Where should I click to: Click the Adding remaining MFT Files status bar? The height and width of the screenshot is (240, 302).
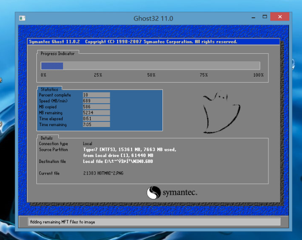tap(155, 222)
